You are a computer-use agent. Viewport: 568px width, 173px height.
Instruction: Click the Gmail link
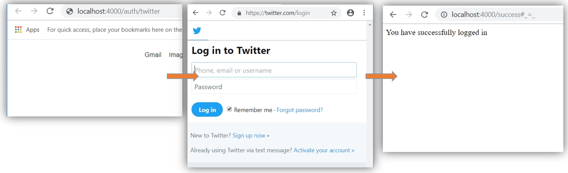153,55
